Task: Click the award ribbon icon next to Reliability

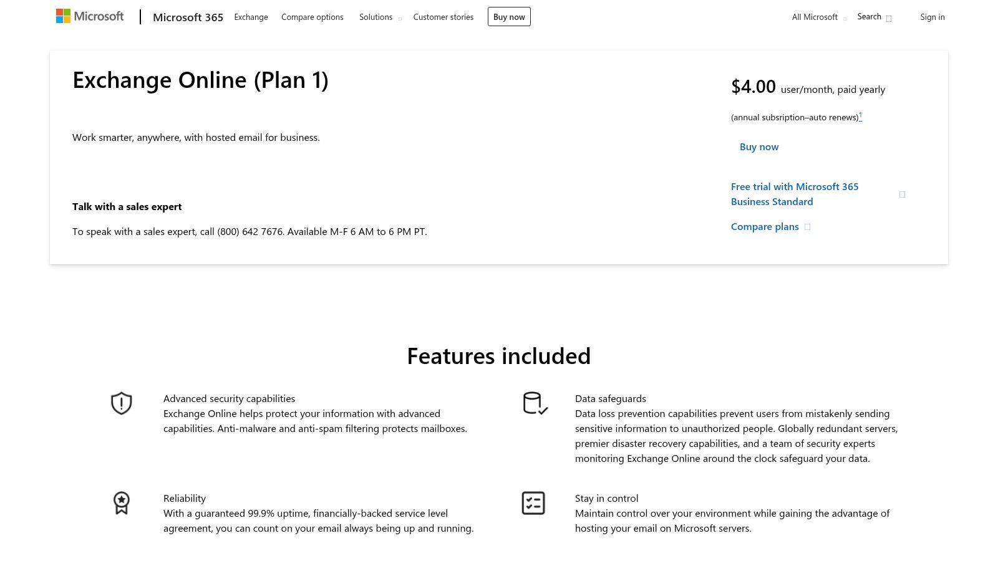Action: [120, 504]
